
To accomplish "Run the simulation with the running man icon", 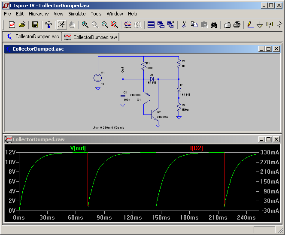I will coord(62,24).
